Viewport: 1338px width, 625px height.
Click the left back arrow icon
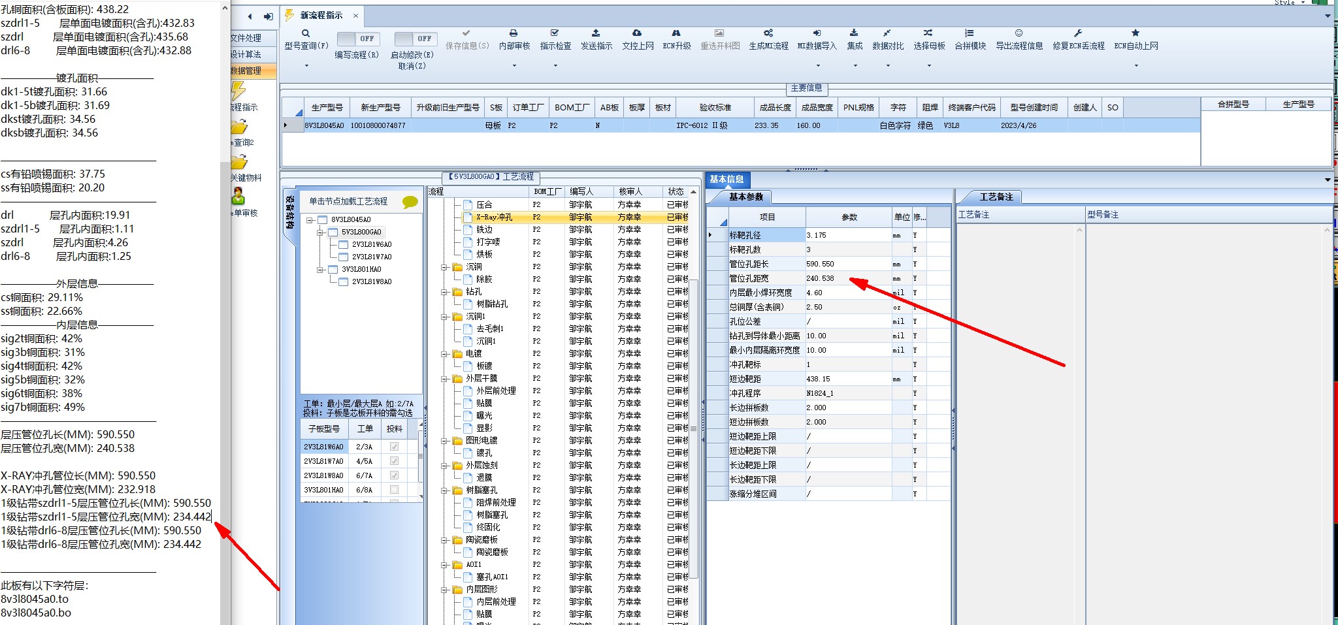point(250,16)
